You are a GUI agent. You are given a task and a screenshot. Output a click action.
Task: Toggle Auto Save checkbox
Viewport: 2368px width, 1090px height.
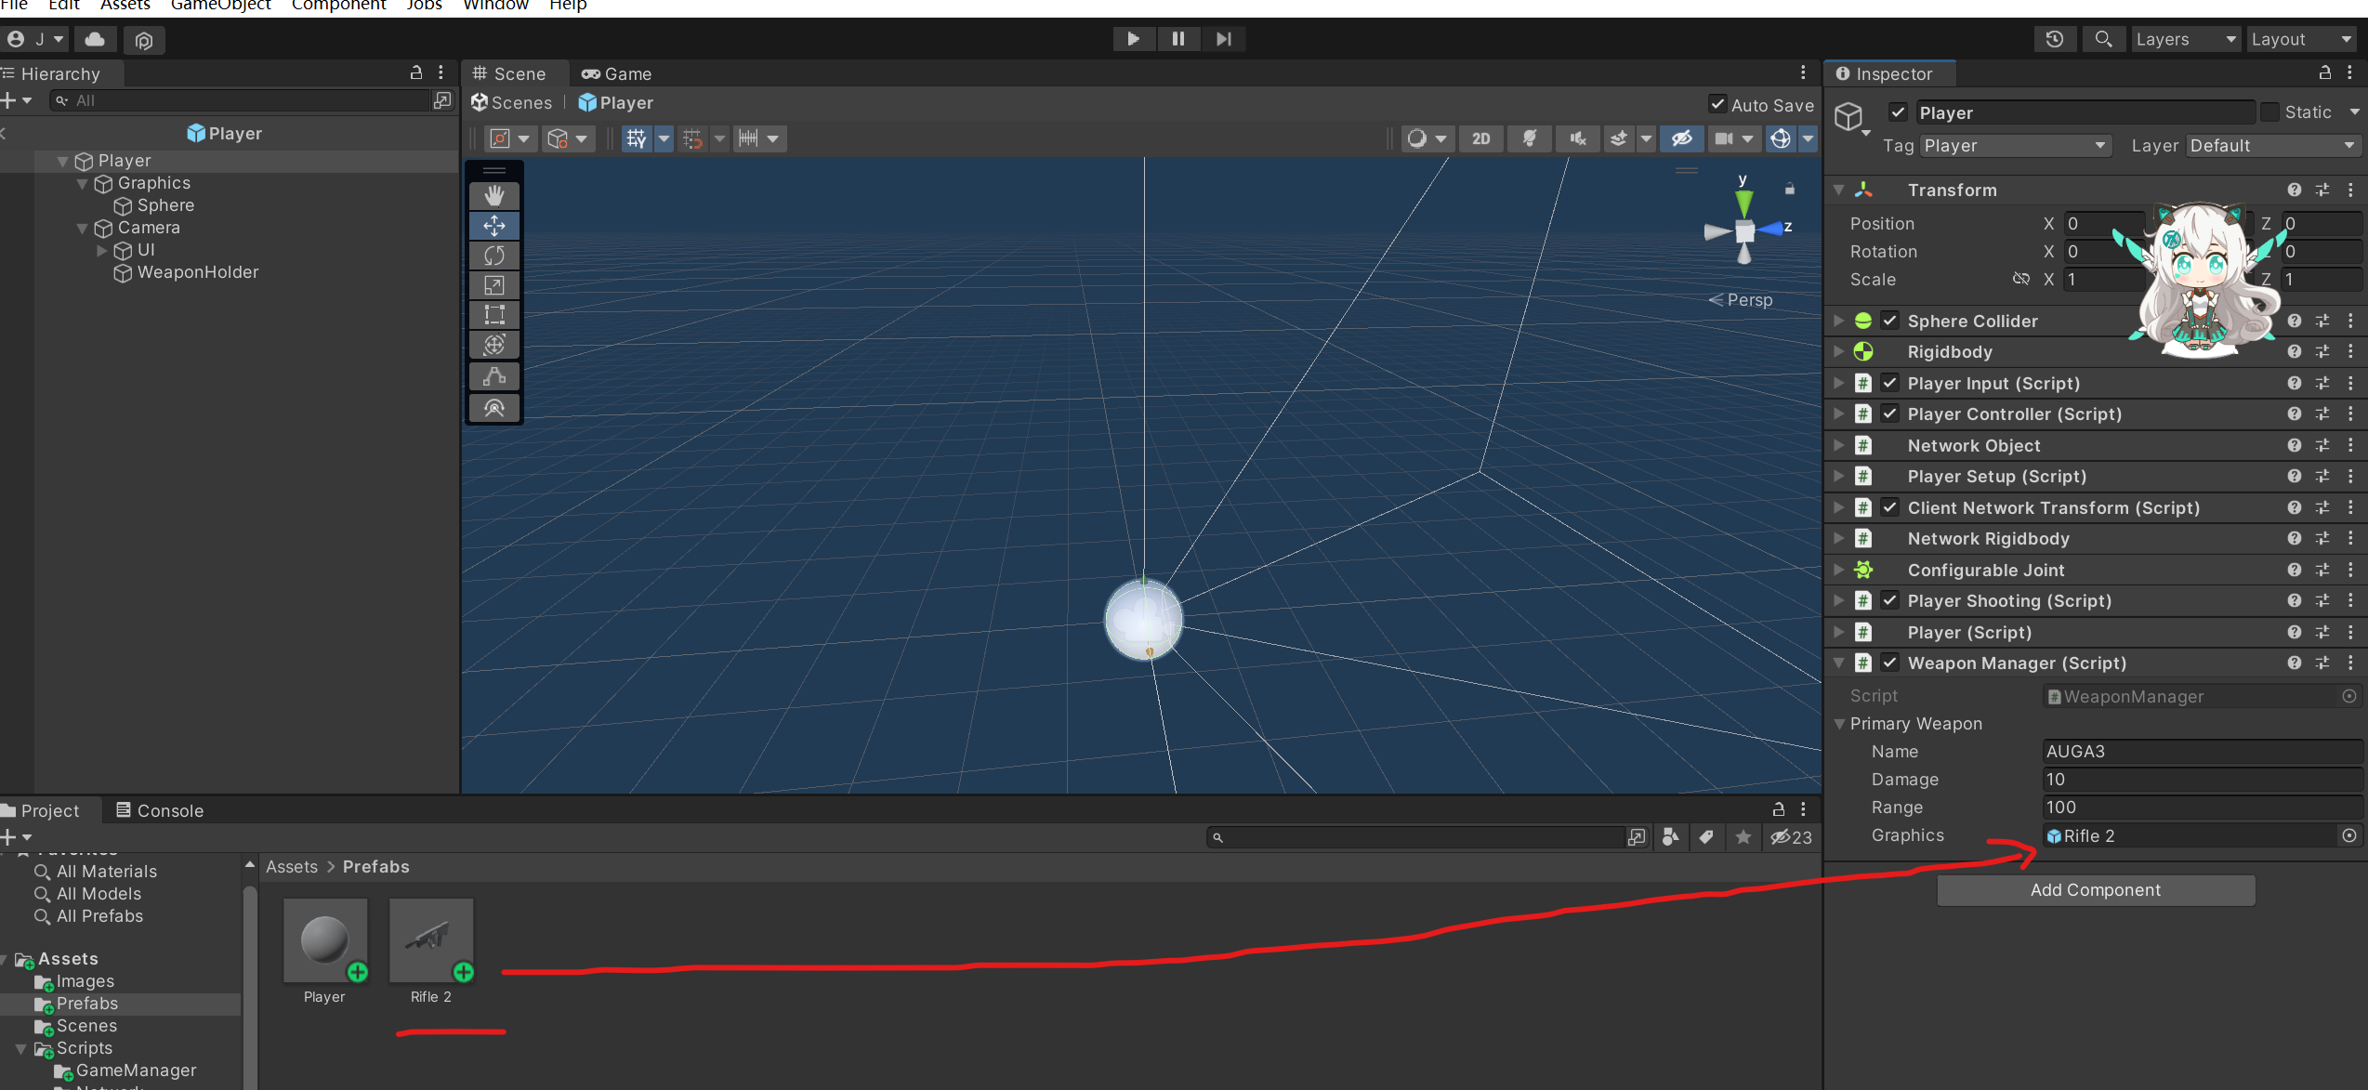pos(1717,105)
